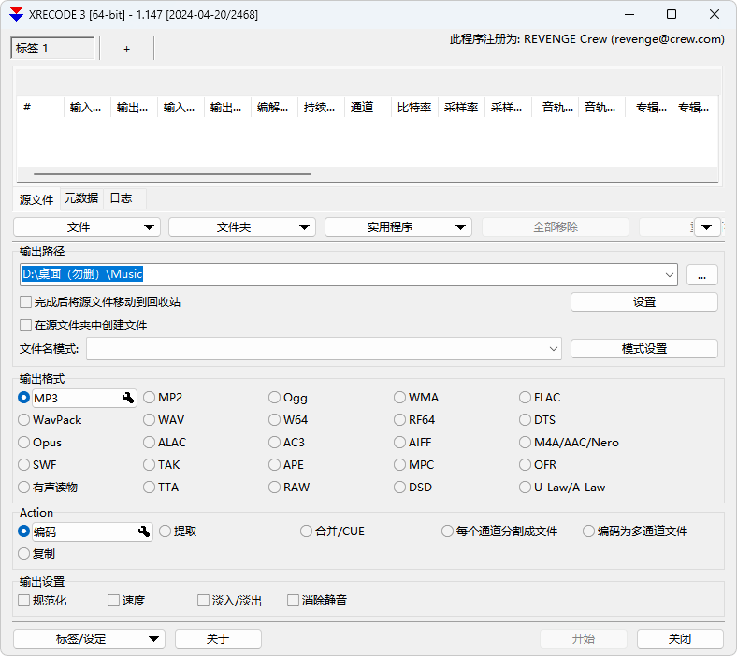Switch to the 标签 1 tab
737x656 pixels.
tap(52, 49)
